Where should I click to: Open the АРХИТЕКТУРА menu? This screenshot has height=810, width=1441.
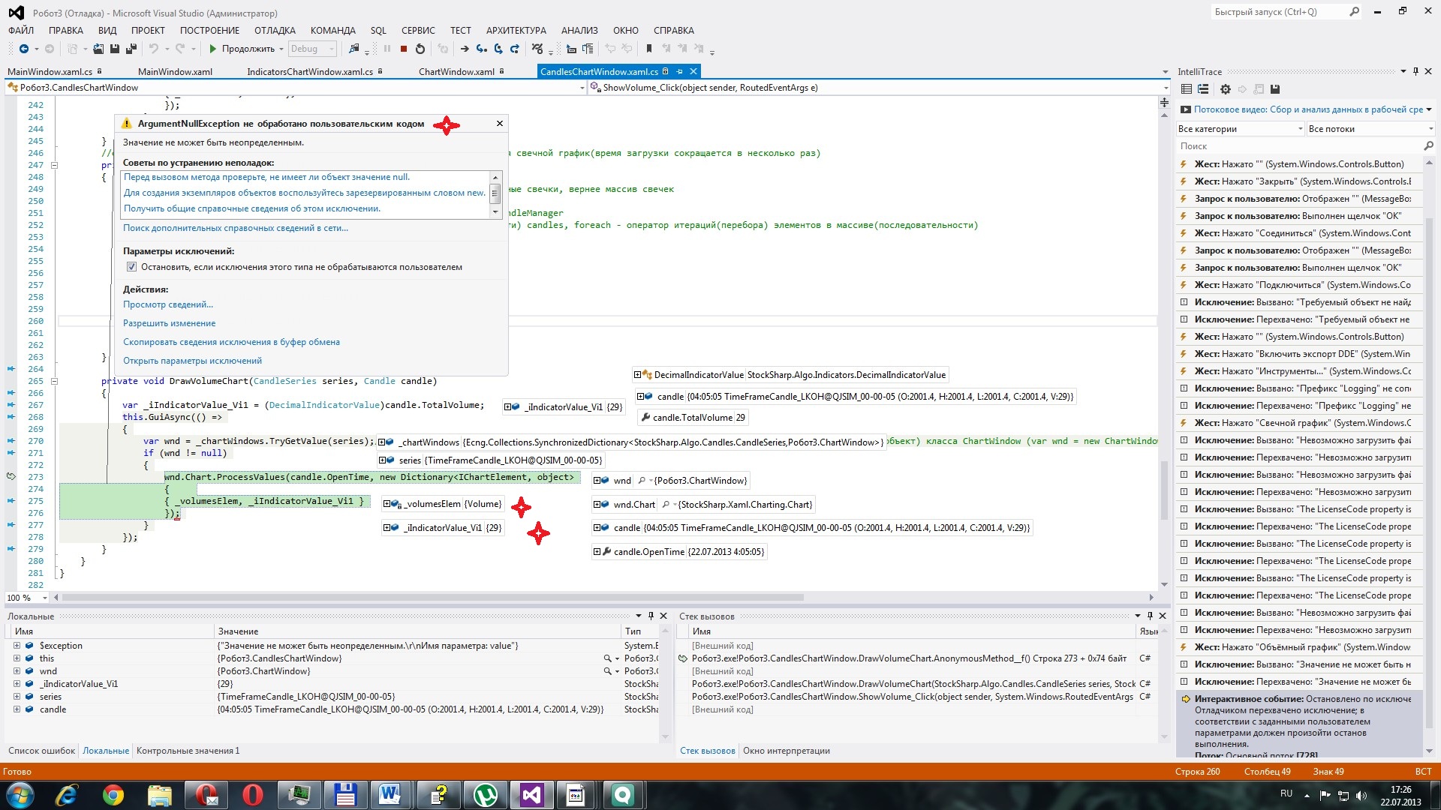(x=516, y=31)
